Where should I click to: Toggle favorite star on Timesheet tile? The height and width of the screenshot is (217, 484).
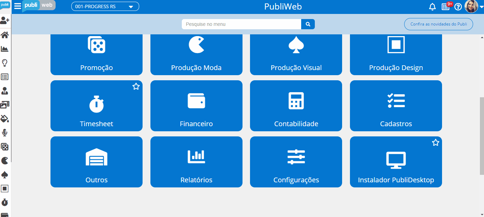pos(136,86)
